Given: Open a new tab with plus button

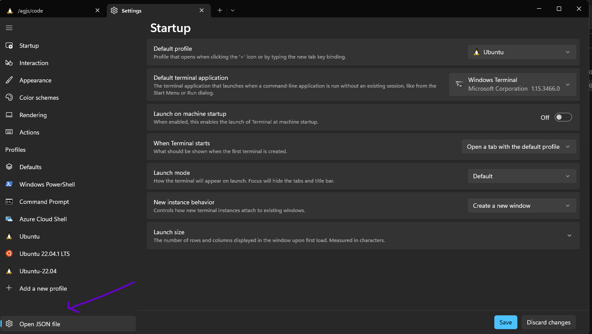Looking at the screenshot, I should [220, 10].
